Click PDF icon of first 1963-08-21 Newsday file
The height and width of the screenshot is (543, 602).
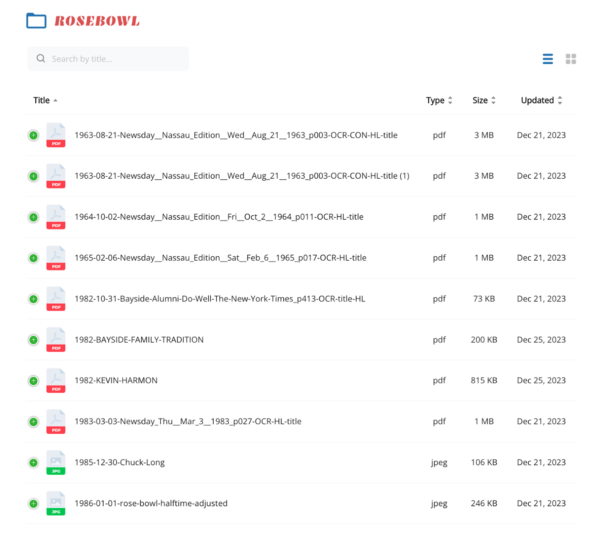[56, 135]
